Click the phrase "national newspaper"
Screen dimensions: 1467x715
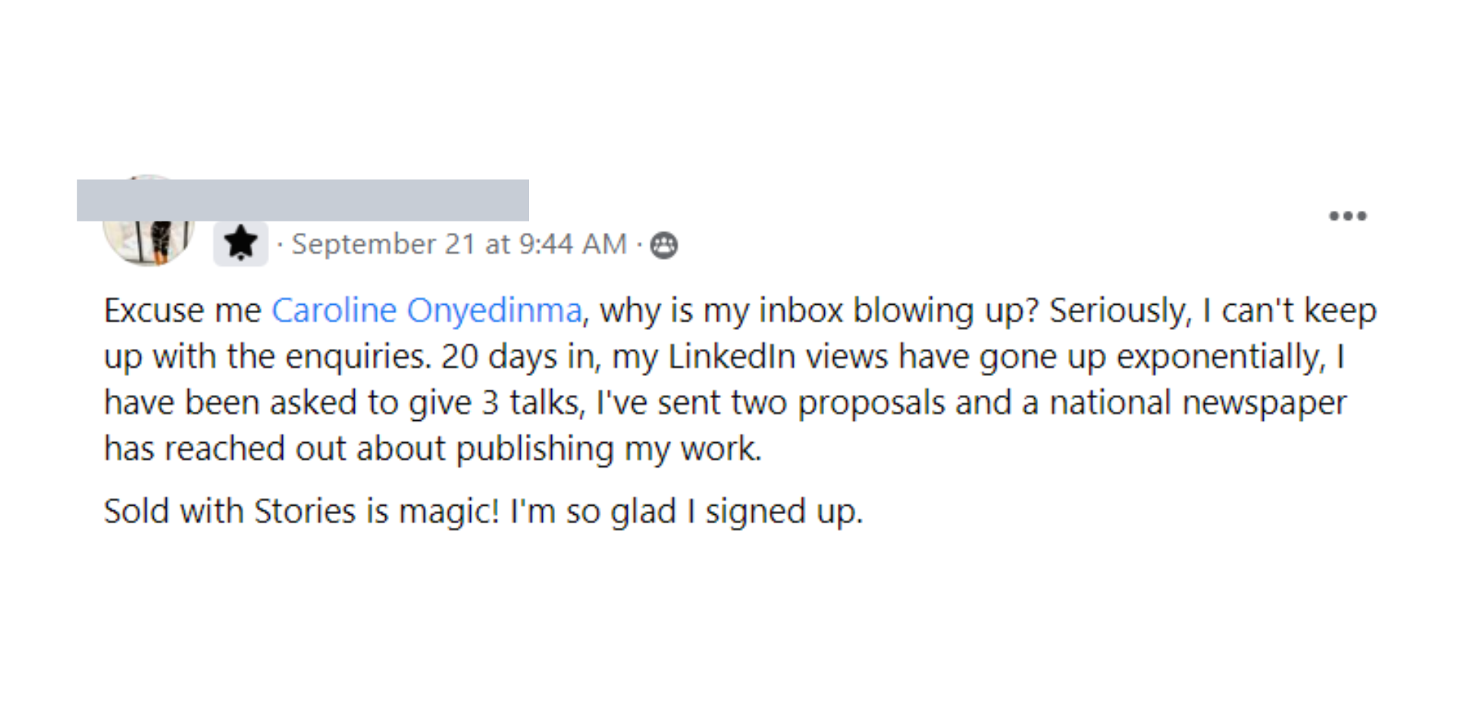coord(1198,403)
